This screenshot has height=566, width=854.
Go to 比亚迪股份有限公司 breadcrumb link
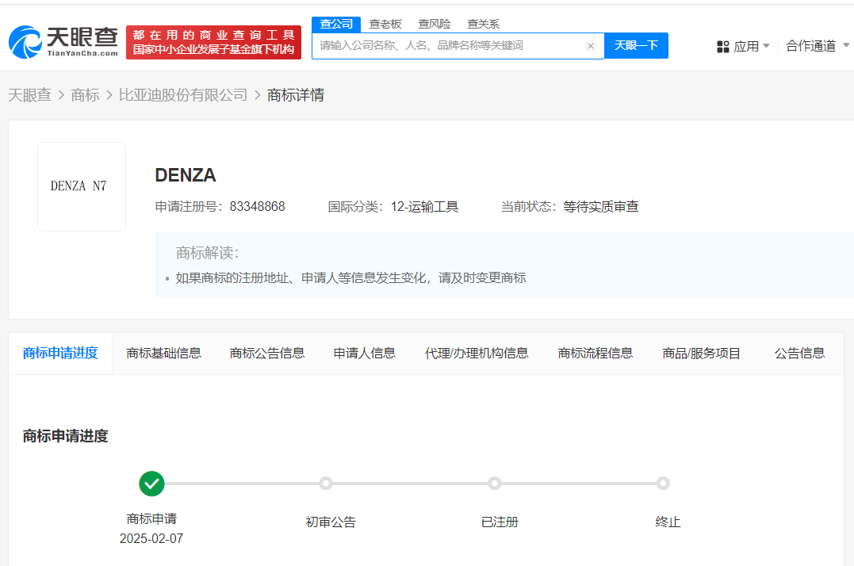(183, 95)
